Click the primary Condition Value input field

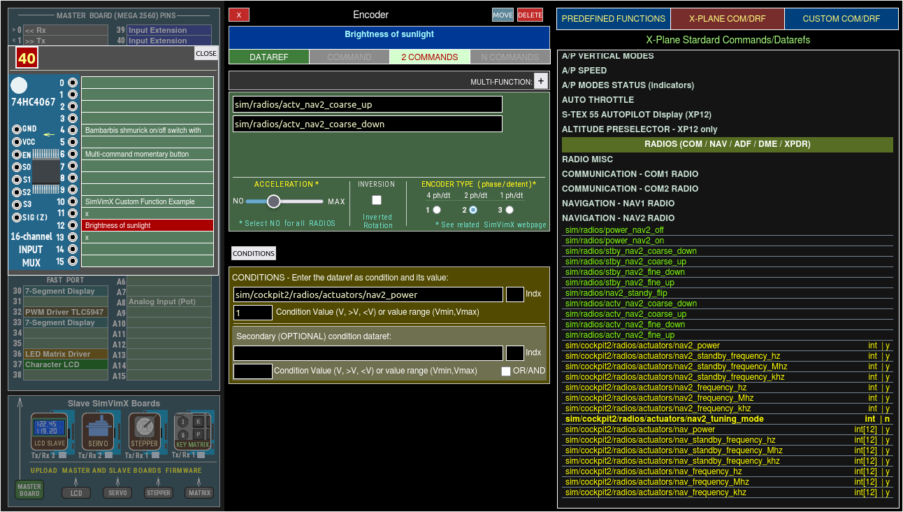tap(253, 313)
